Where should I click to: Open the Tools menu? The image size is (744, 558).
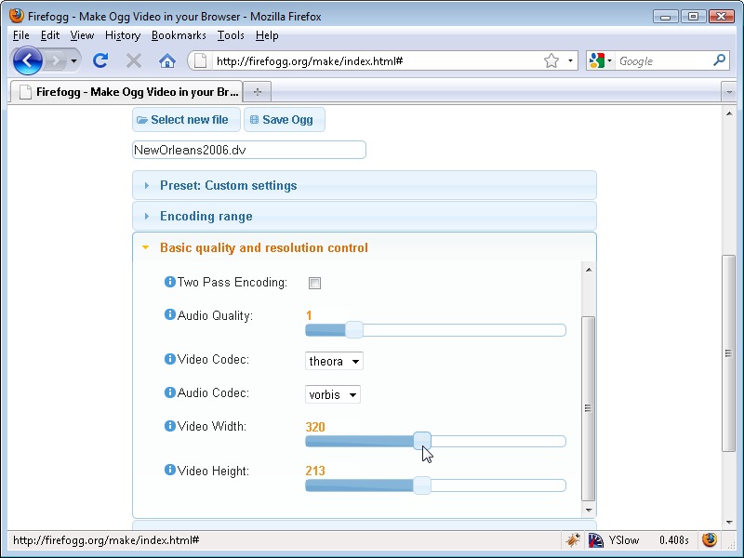point(230,35)
